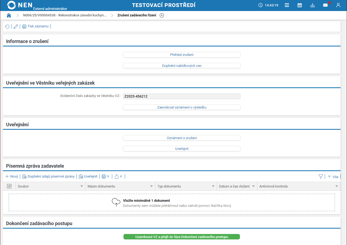The height and width of the screenshot is (245, 347).
Task: Click the Písemná zpráva zadavatele heading
Action: click(35, 166)
